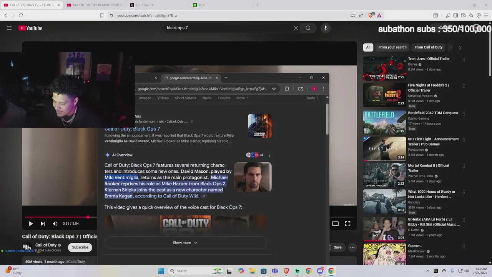
Task: Open Brave VPN shield icon
Action: 479,15
